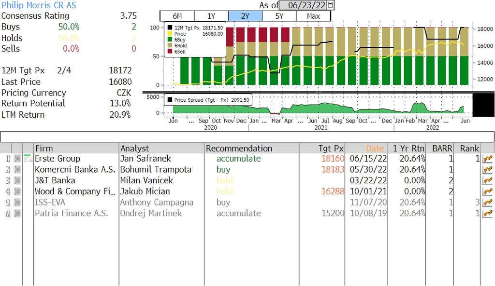Click target price 18183

click(333, 169)
